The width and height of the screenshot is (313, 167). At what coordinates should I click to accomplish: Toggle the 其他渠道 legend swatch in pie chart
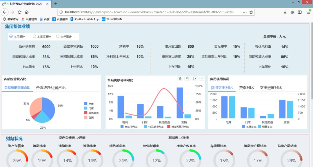coord(85,113)
